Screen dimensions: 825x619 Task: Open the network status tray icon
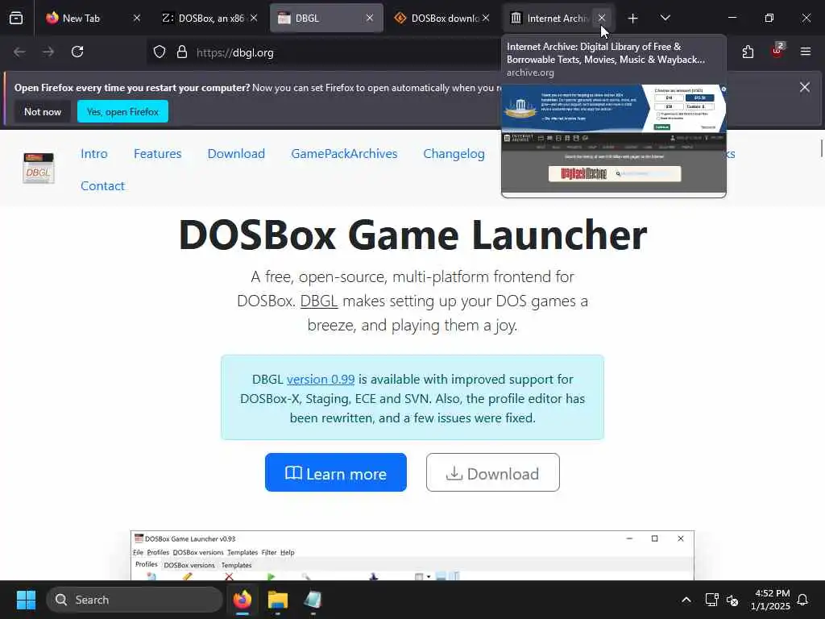(x=712, y=600)
